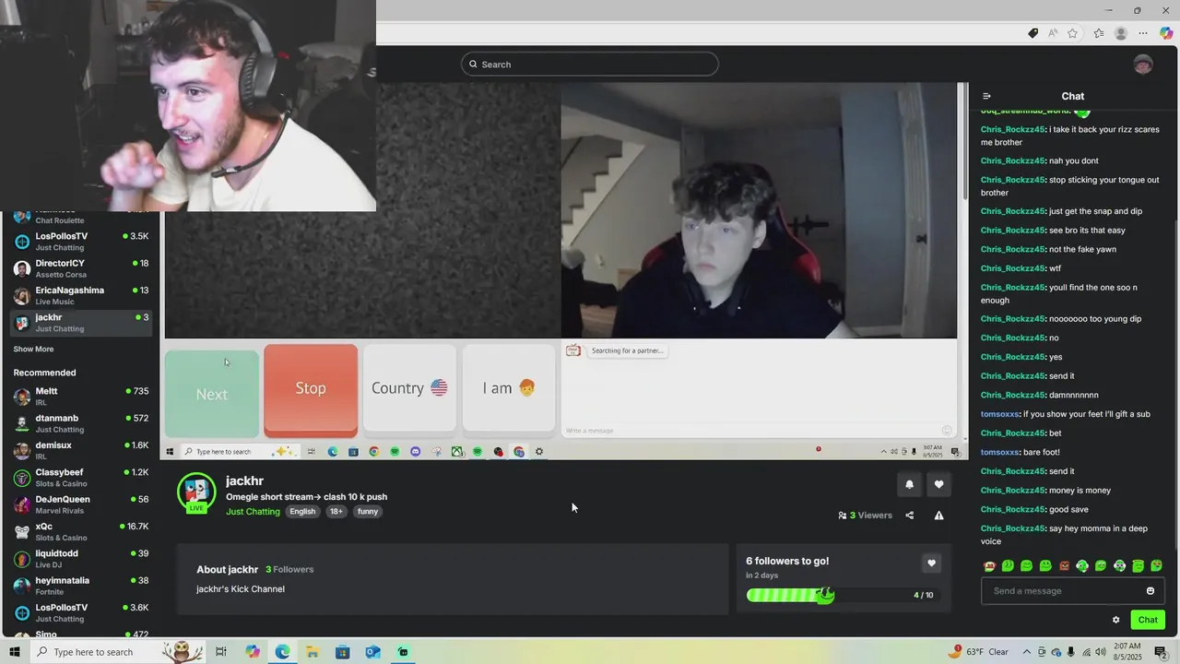This screenshot has width=1180, height=664.
Task: Insert the red angry square emote
Action: pos(1064,566)
